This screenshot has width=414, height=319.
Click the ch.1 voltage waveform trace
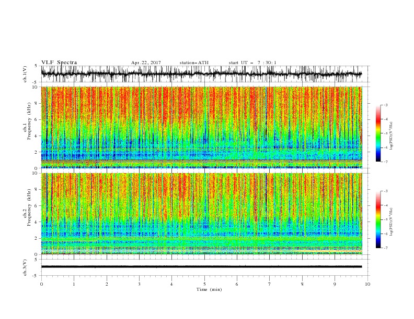[x=201, y=74]
